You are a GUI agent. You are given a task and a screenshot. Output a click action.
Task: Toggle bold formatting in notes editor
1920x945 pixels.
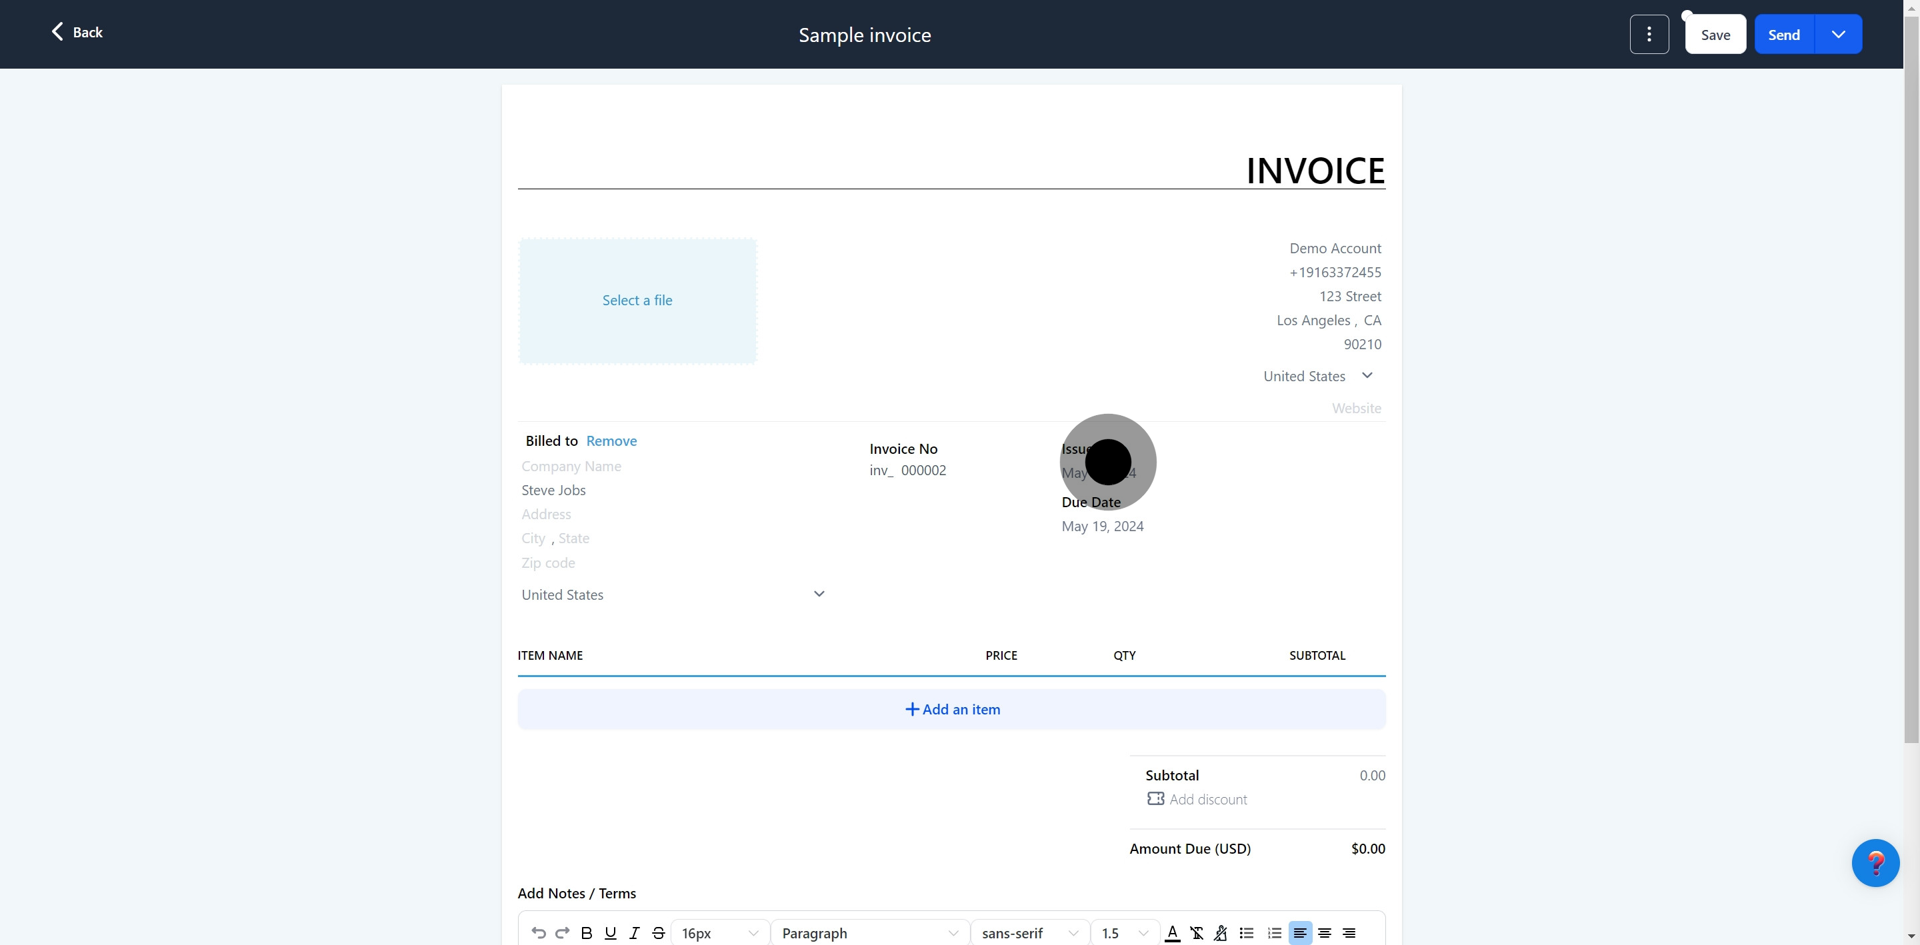(x=587, y=932)
